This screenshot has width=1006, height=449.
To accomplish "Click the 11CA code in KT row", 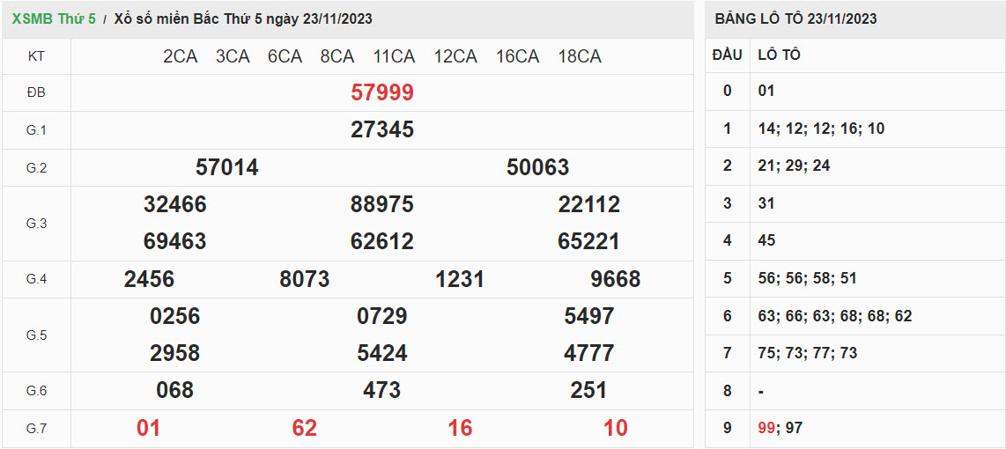I will pyautogui.click(x=394, y=56).
